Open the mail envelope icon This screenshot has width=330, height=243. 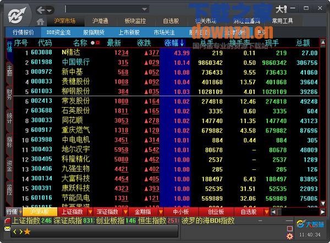coord(7,229)
